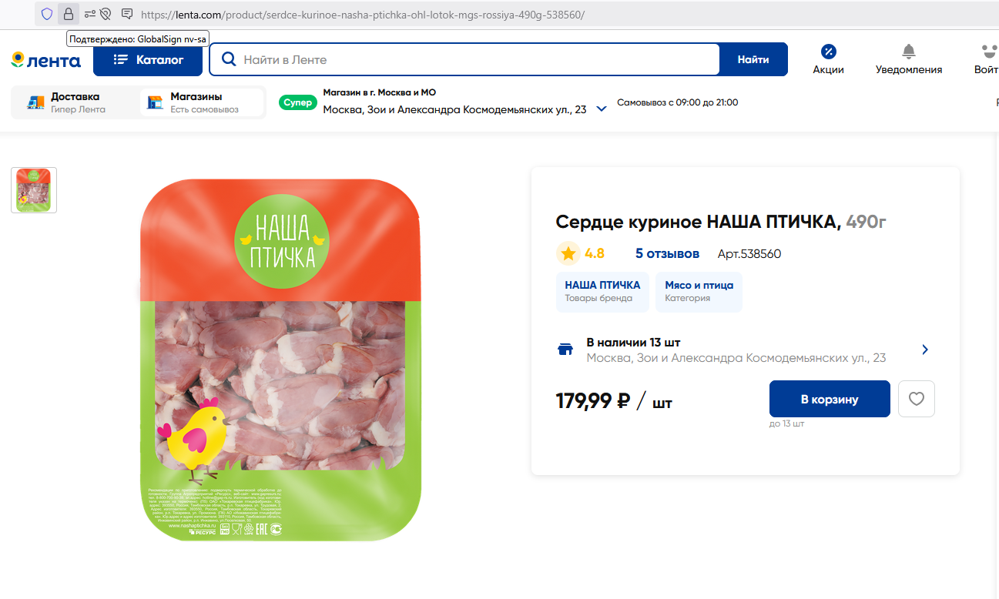
Task: Open the 5 отзывов reviews link
Action: [x=667, y=253]
